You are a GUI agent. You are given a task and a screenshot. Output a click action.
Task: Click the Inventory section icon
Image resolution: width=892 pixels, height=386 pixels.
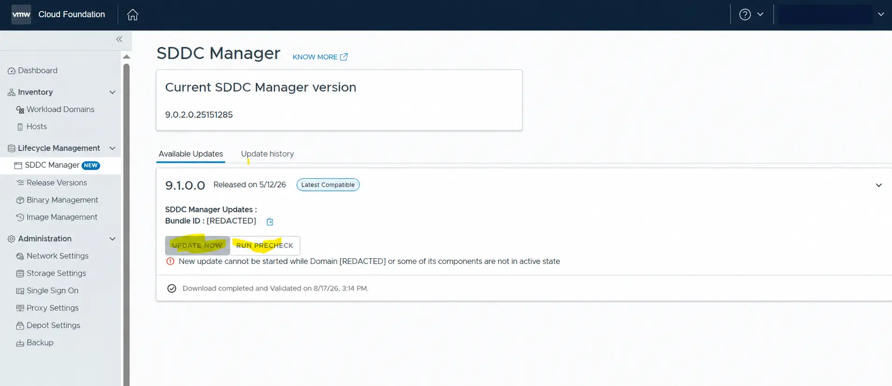click(x=11, y=92)
